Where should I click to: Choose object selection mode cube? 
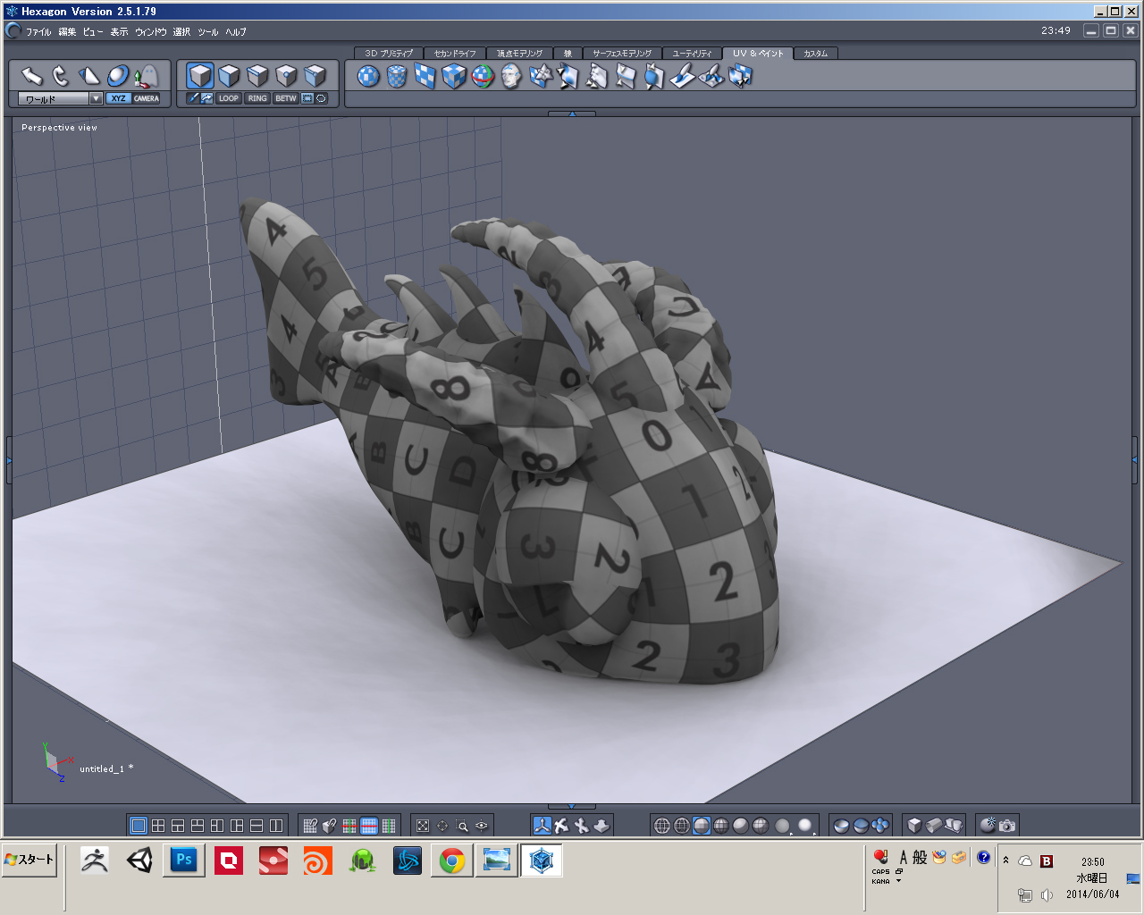click(x=200, y=76)
